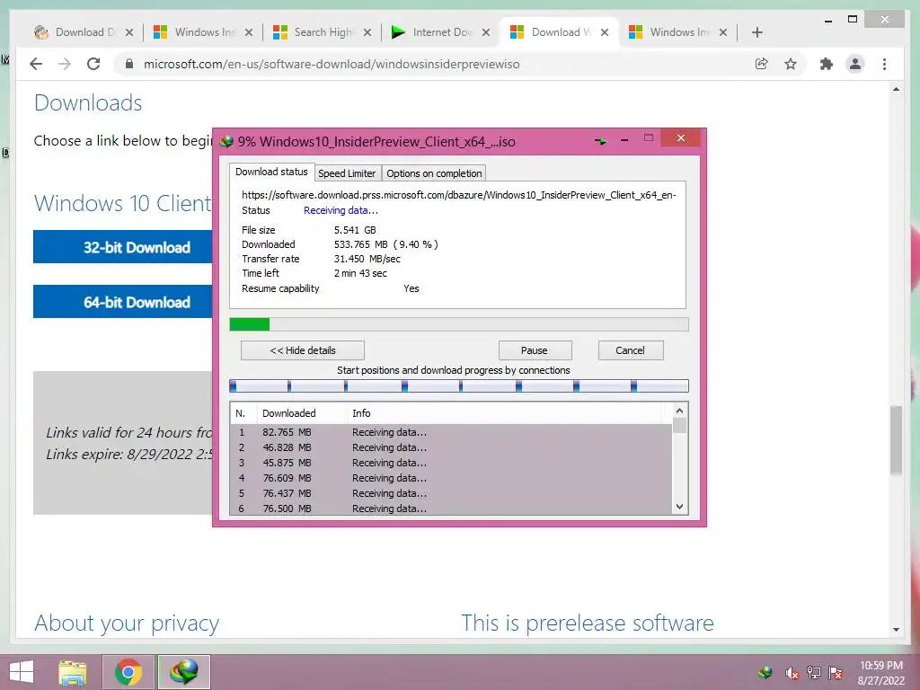
Task: Click the page scrollbar down arrow
Action: tap(896, 630)
